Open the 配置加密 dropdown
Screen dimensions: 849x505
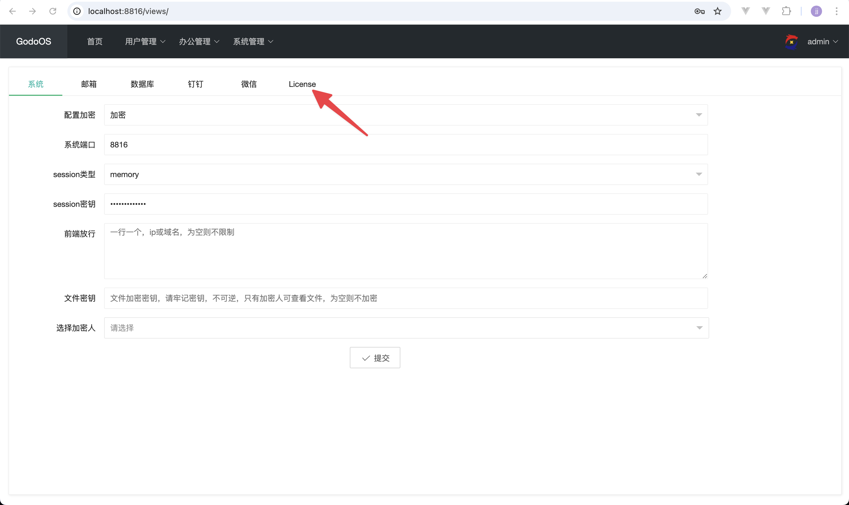[x=406, y=115]
